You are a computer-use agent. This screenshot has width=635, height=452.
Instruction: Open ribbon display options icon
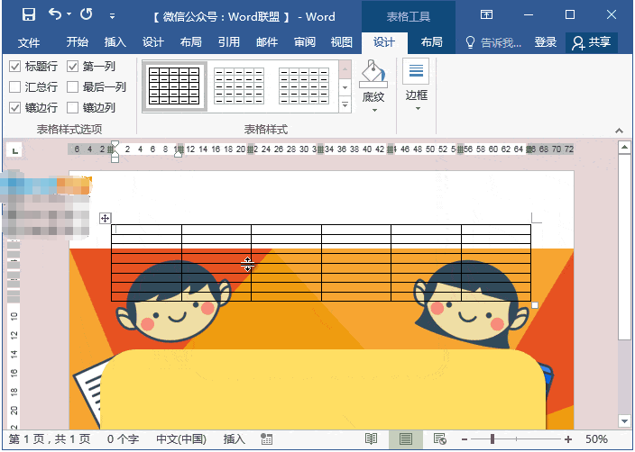click(486, 15)
